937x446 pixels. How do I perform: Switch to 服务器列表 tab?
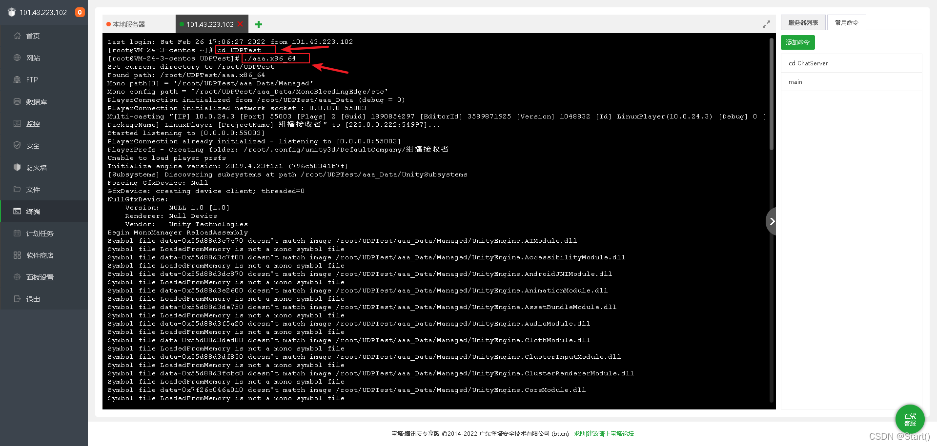pos(803,22)
